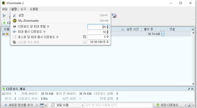This screenshot has height=108, width=197.
Task: Close the 다운로드 개요 panel
Action: pos(192,89)
